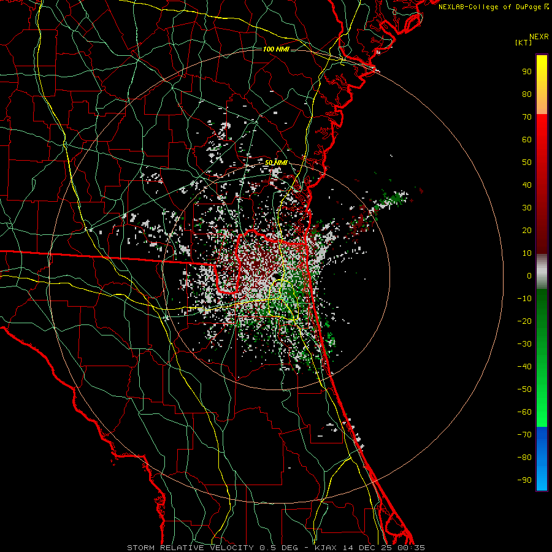Click the 90 value on the velocity scale

click(x=527, y=72)
